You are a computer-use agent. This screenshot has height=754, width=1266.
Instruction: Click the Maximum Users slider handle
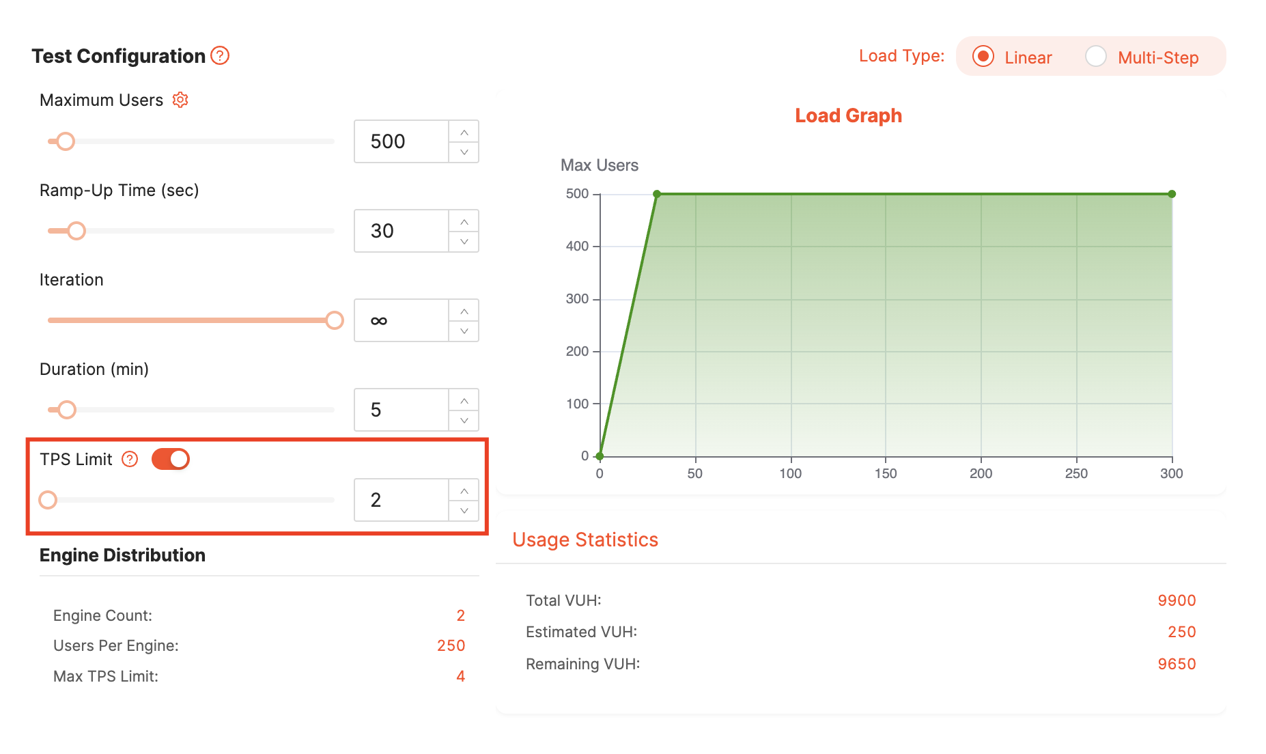coord(66,141)
